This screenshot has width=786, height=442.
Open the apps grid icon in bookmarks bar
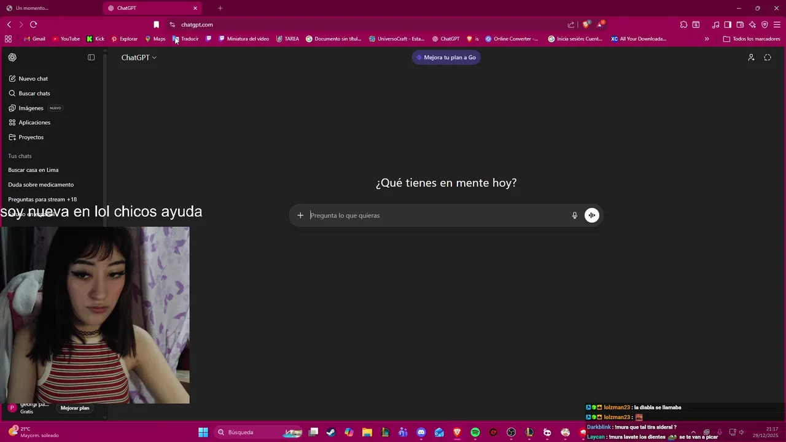(8, 39)
